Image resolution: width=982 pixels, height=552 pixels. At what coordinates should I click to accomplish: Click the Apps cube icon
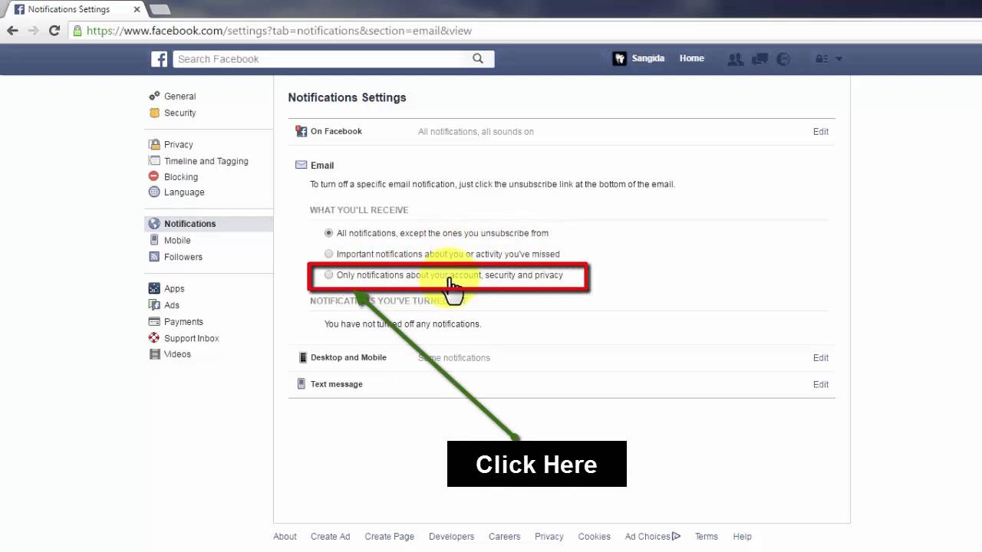154,288
